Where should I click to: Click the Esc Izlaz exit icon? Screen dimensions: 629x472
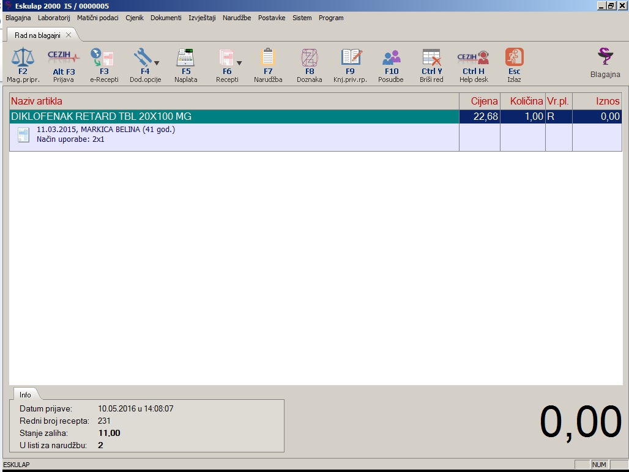(514, 57)
